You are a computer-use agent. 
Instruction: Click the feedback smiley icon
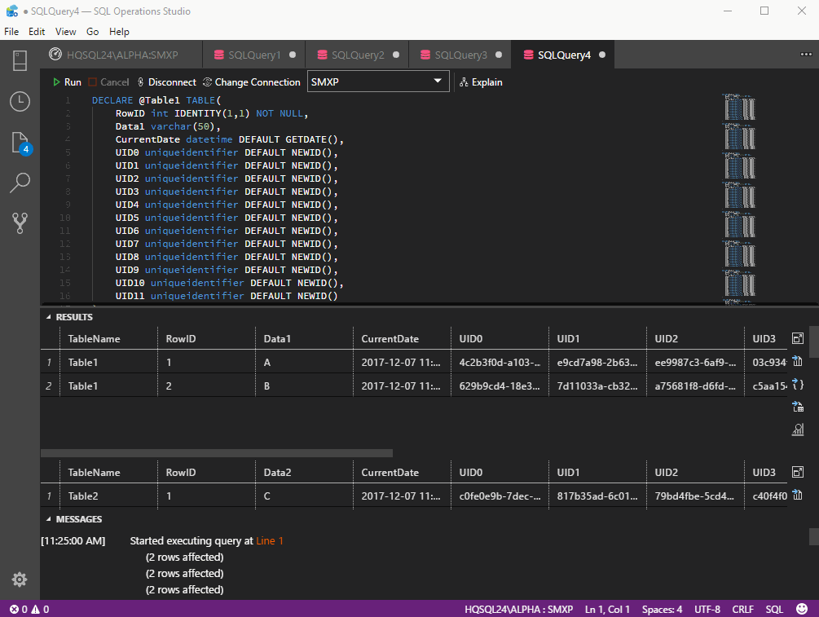(802, 609)
